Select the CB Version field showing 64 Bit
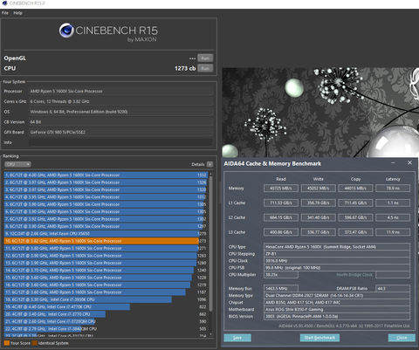 [120, 122]
